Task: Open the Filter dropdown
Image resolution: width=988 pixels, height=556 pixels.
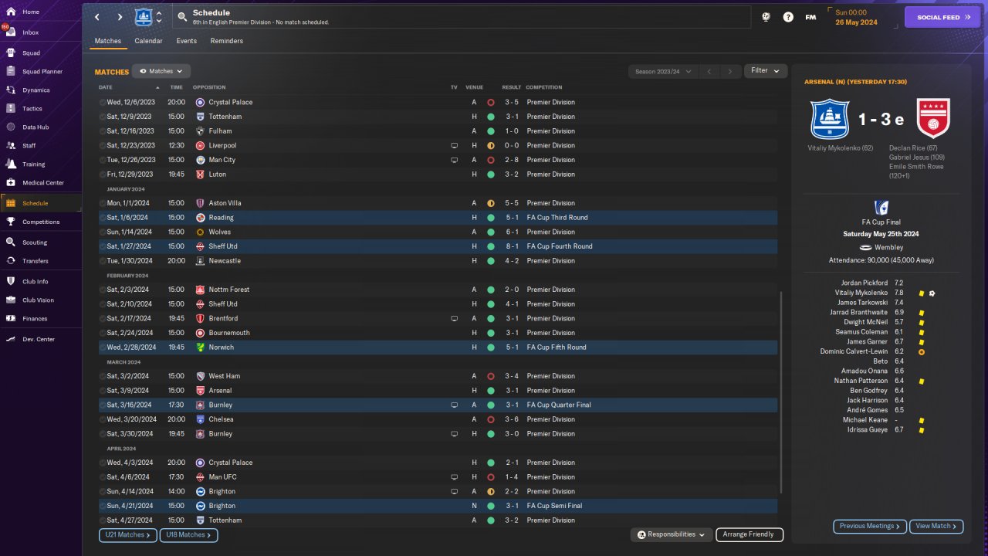Action: coord(765,71)
